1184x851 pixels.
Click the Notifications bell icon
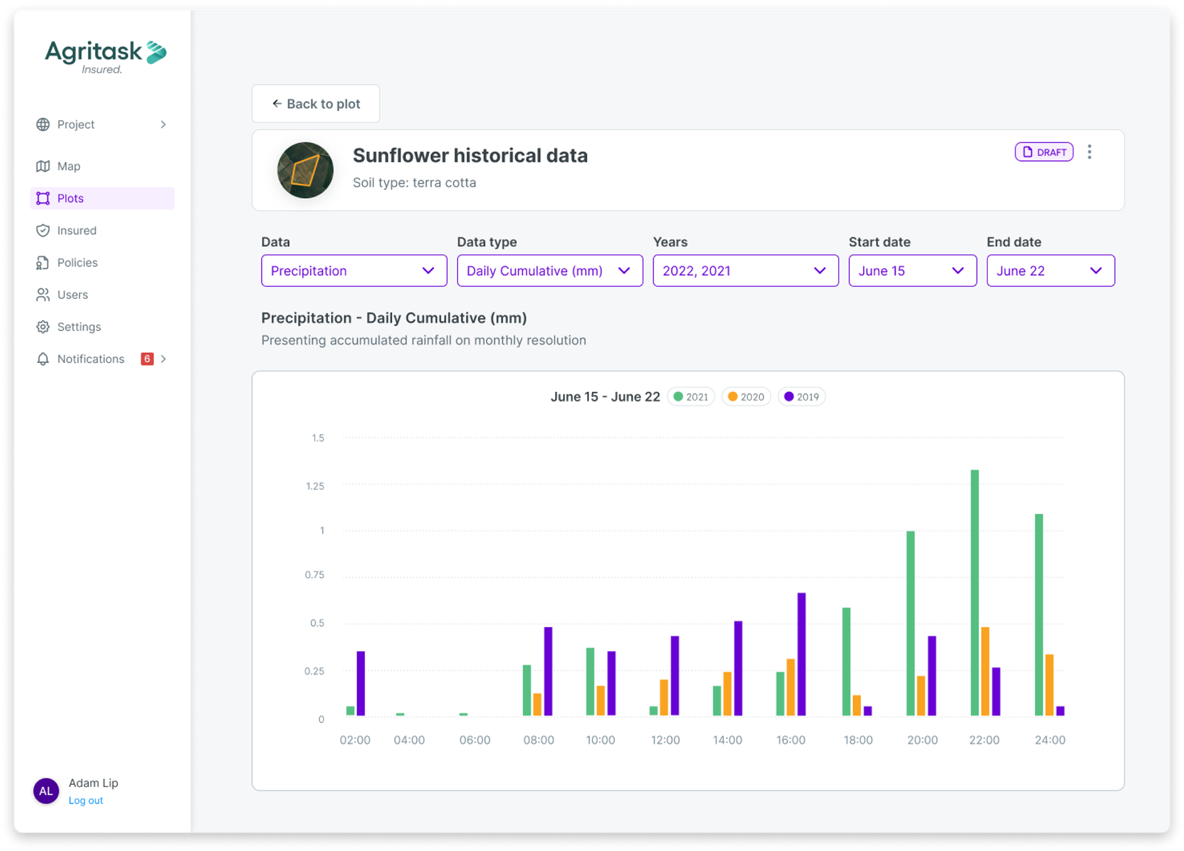pos(43,359)
